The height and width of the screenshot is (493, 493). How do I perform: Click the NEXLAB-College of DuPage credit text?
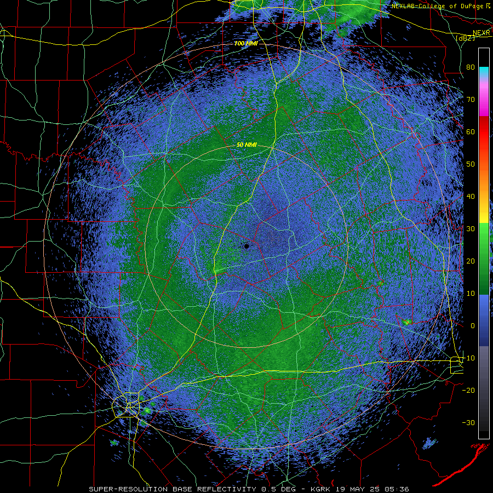coord(437,6)
